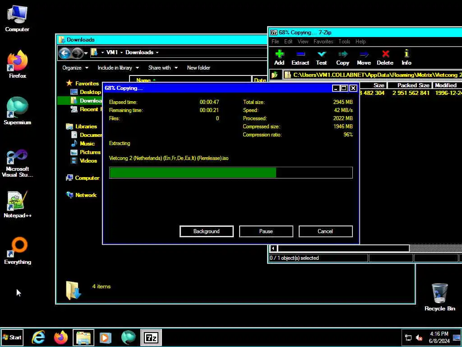Image resolution: width=462 pixels, height=347 pixels.
Task: Click the up-folder icon beside 7-Zip path
Action: (275, 75)
